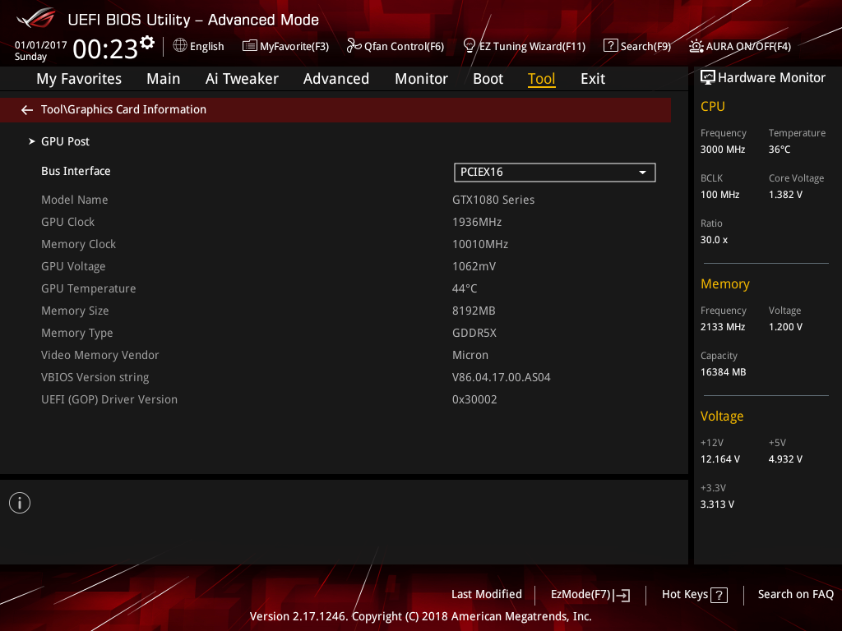Click the Tool\Graphics Card Information breadcrumb
This screenshot has height=631, width=842.
pyautogui.click(x=123, y=109)
